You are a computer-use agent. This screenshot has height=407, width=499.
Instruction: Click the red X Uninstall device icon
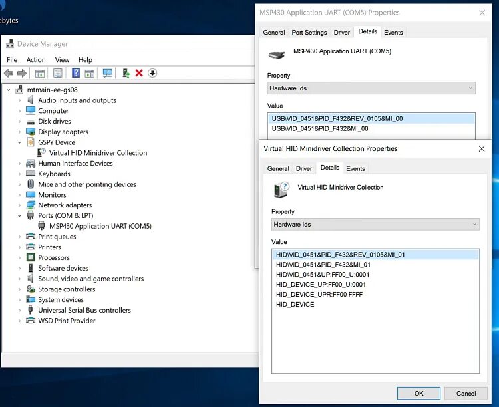tap(139, 73)
